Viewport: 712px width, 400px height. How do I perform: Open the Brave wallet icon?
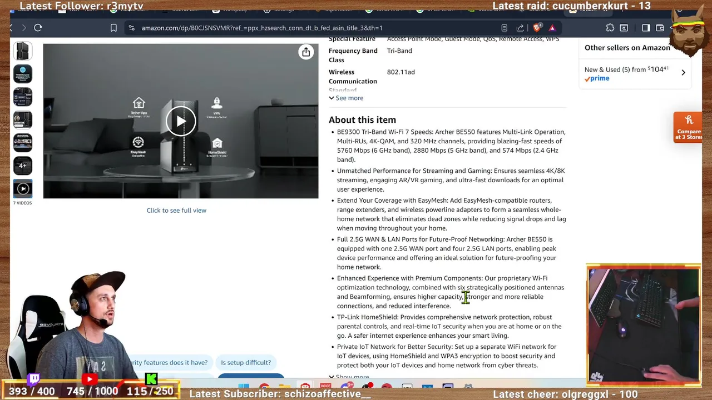pyautogui.click(x=660, y=28)
